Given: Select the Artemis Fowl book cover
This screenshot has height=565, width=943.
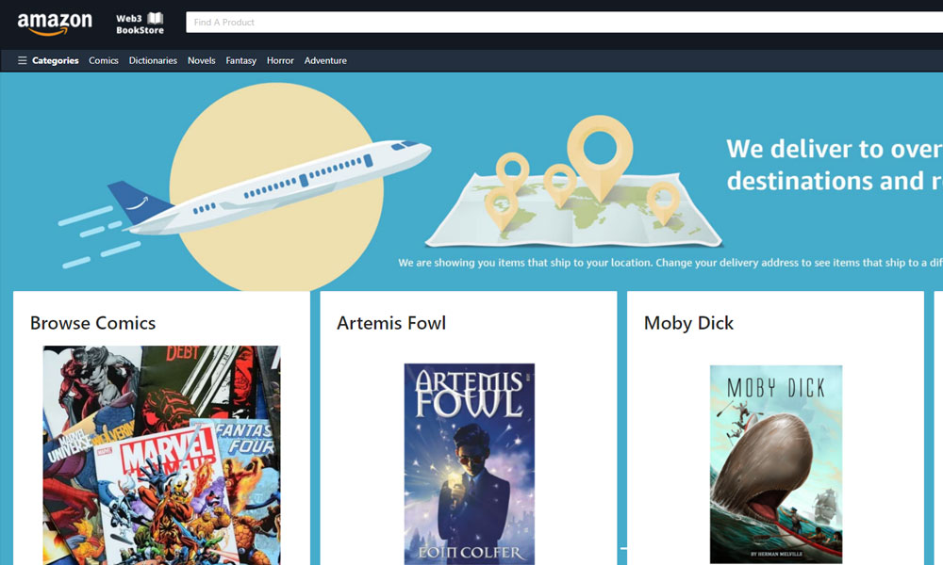Looking at the screenshot, I should [x=469, y=463].
